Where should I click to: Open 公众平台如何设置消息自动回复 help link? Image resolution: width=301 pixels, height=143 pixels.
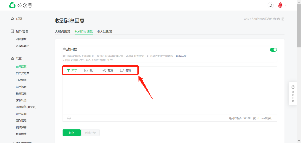[x=262, y=19]
